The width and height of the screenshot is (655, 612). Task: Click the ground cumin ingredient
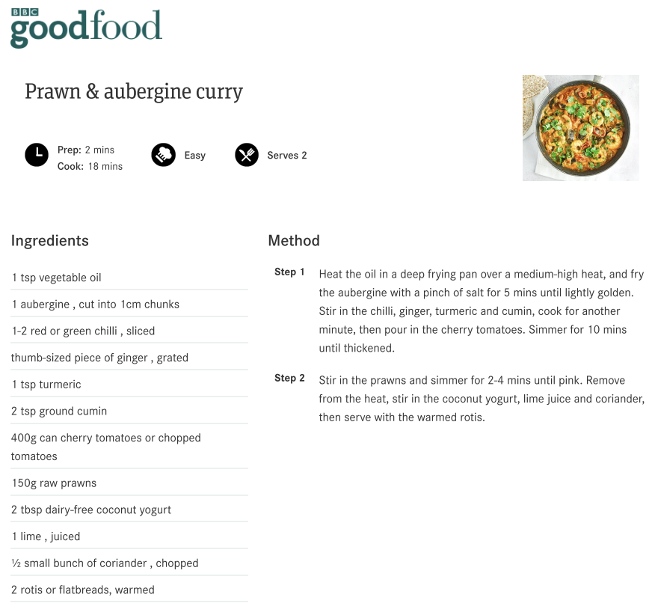coord(59,411)
